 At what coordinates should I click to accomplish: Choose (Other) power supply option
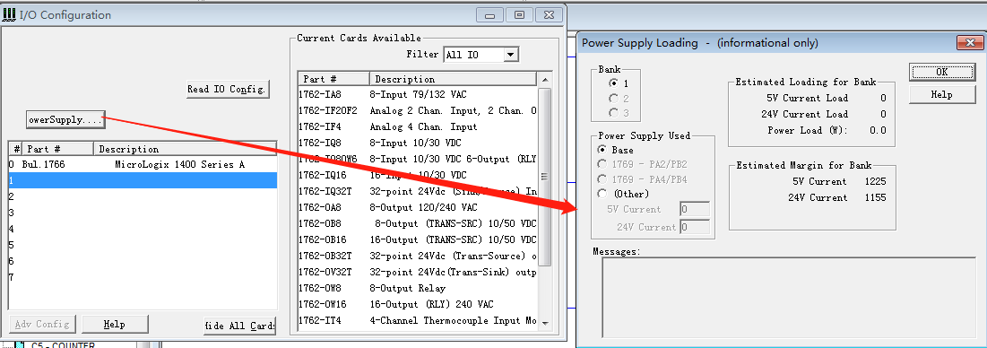point(622,194)
